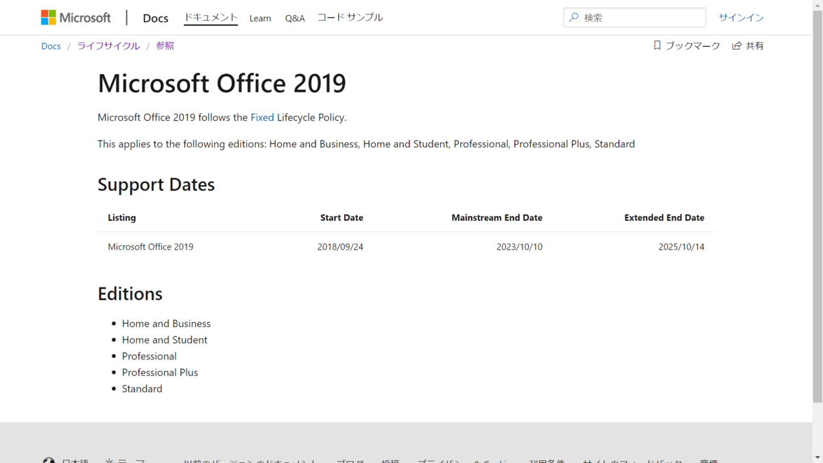Click the Start Date column header
The width and height of the screenshot is (823, 463).
[342, 217]
